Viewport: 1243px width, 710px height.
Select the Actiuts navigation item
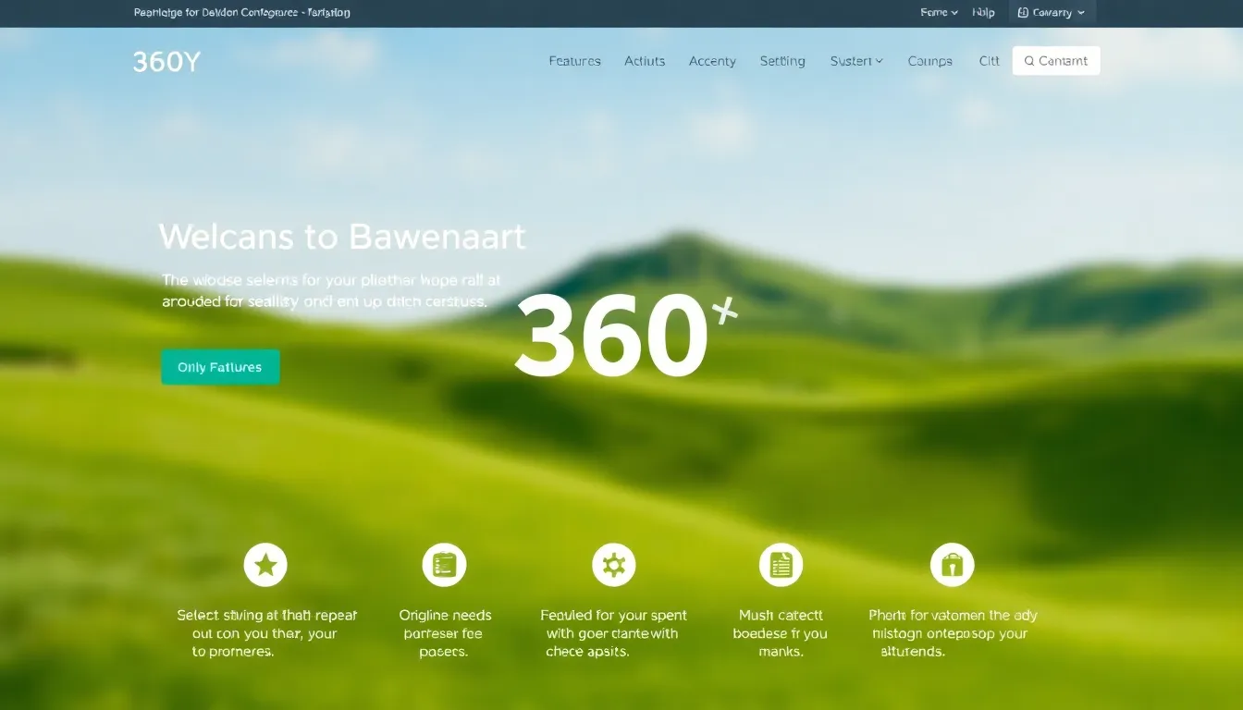(645, 61)
